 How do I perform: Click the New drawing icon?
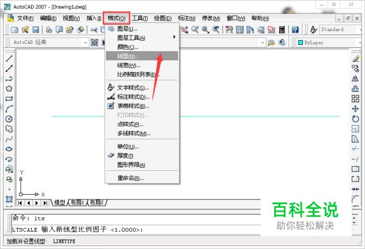(x=15, y=30)
